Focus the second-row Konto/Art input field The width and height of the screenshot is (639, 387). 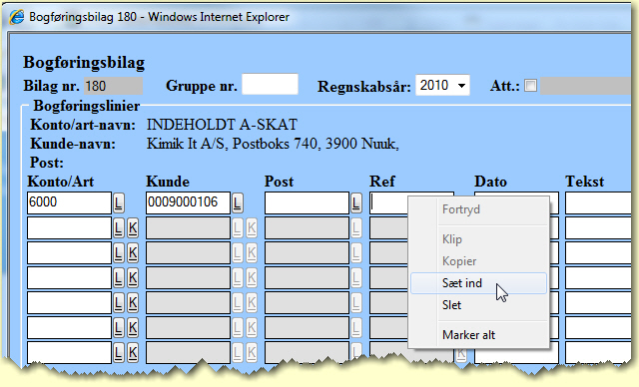69,227
